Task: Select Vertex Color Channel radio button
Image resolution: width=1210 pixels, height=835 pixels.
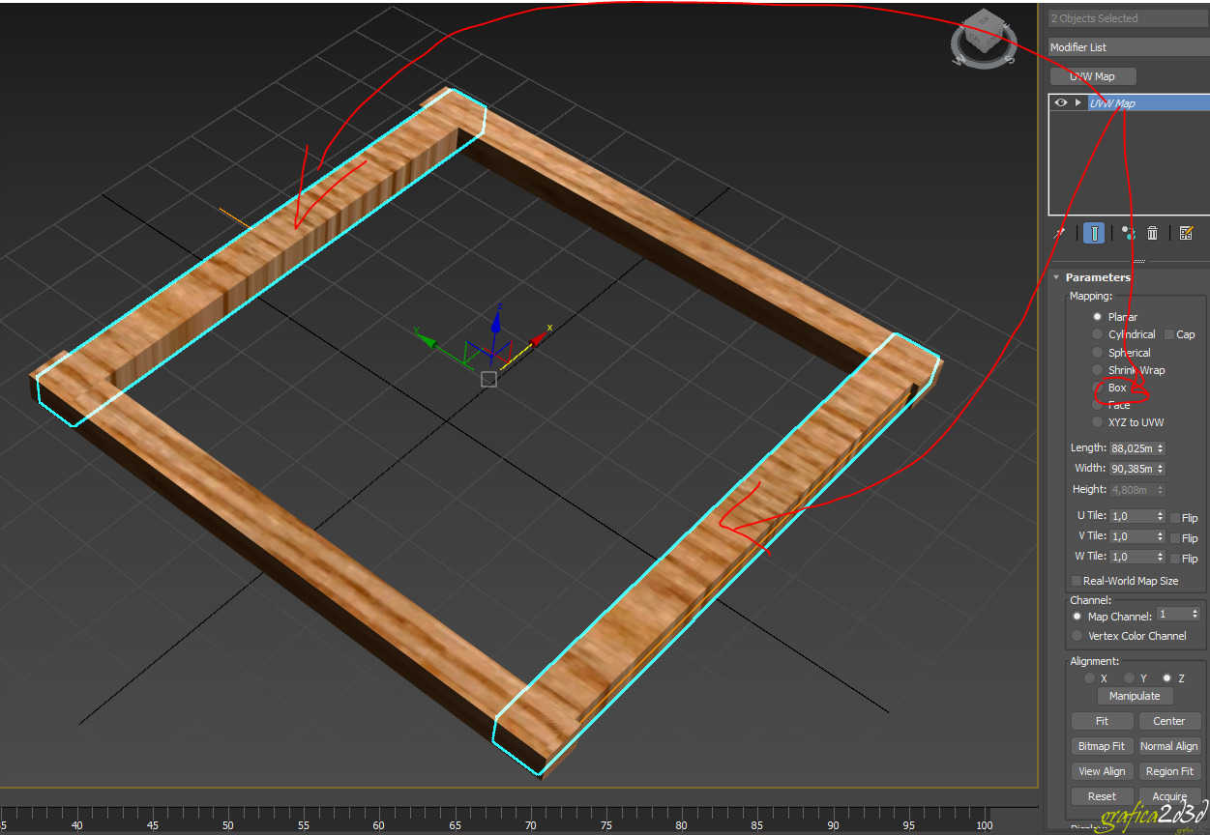Action: (1077, 636)
